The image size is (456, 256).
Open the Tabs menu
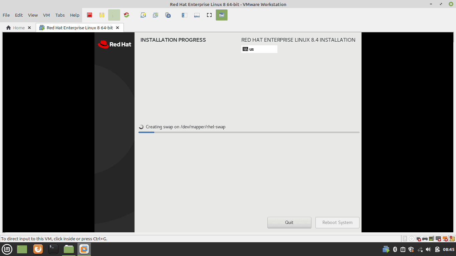(60, 15)
